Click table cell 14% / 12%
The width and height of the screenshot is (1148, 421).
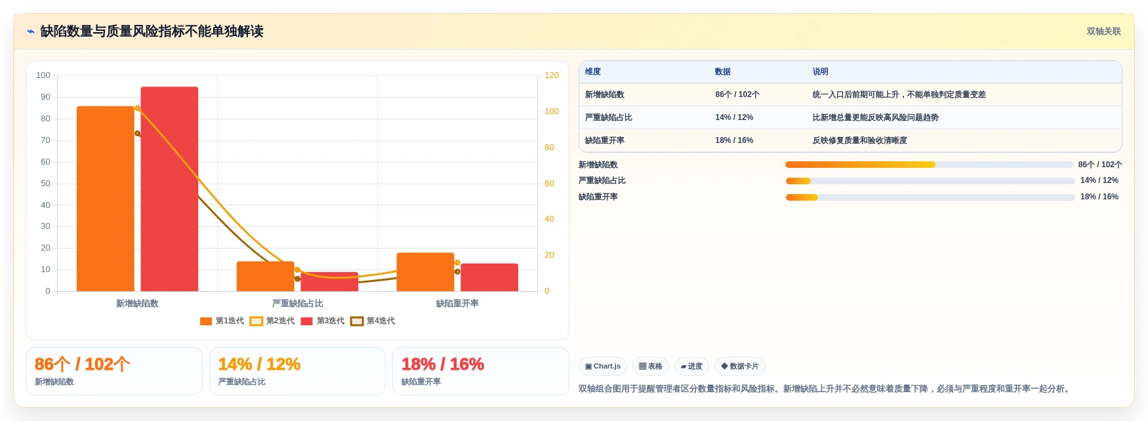tap(734, 117)
